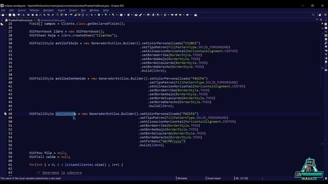Click the selected estiloFecha variable name
The width and height of the screenshot is (328, 184).
(x=66, y=113)
